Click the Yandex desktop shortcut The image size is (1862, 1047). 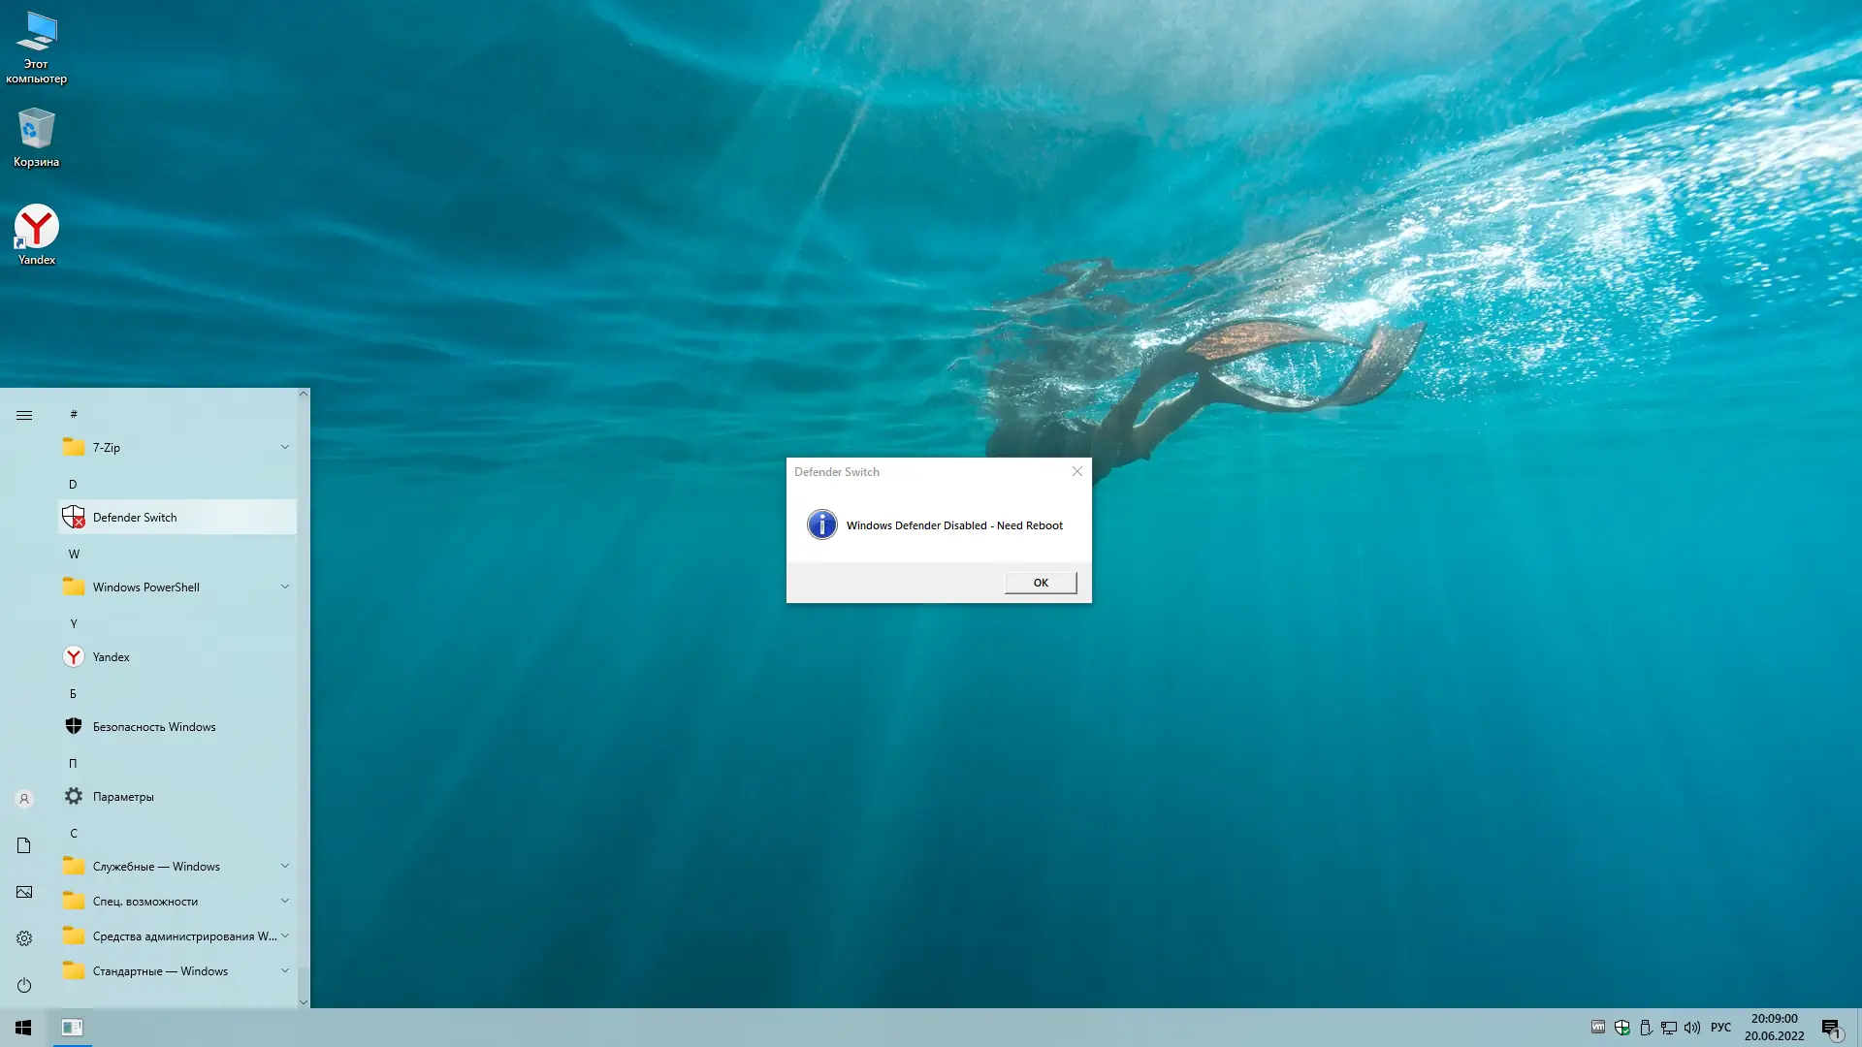click(36, 234)
